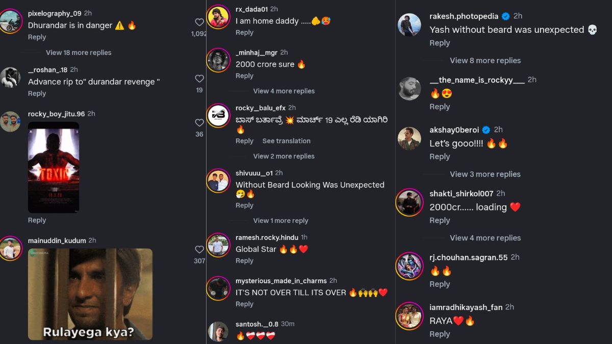Open Rulayega kya GIF thumbnail
Screen dimensions: 612x344
coord(90,294)
